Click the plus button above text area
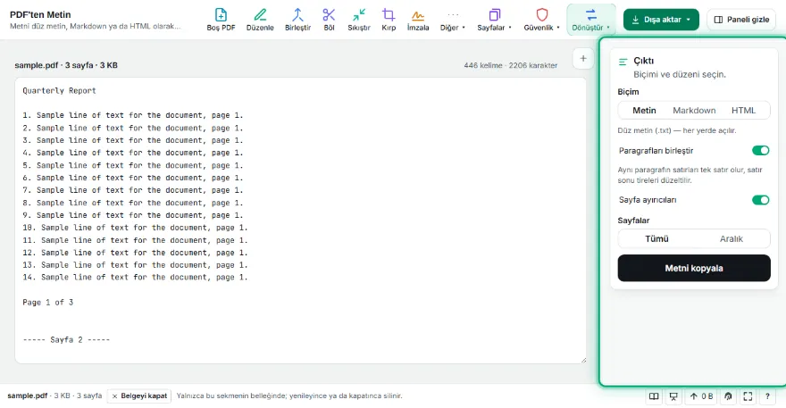The image size is (786, 408). point(583,59)
